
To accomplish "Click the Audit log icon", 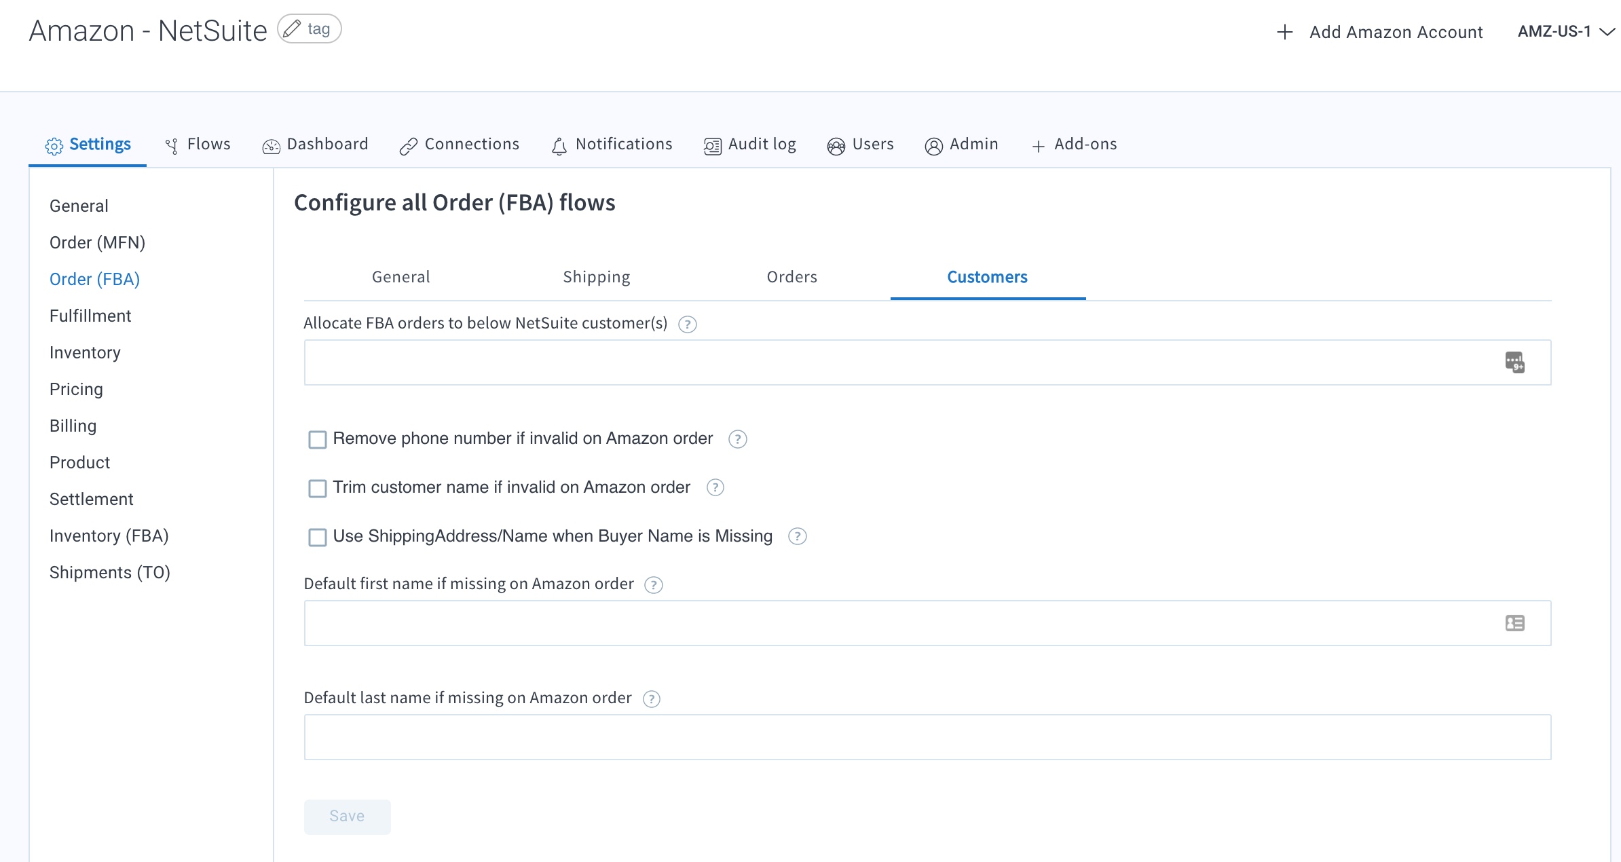I will pyautogui.click(x=712, y=146).
